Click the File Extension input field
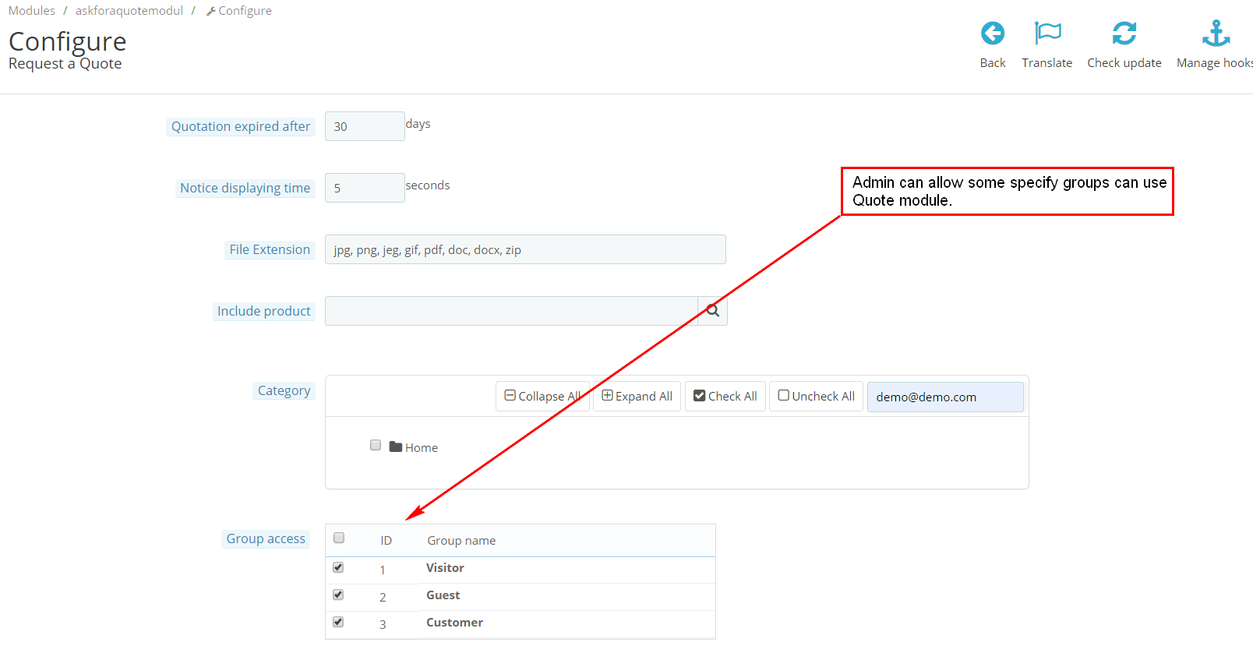Image resolution: width=1253 pixels, height=646 pixels. [x=525, y=249]
